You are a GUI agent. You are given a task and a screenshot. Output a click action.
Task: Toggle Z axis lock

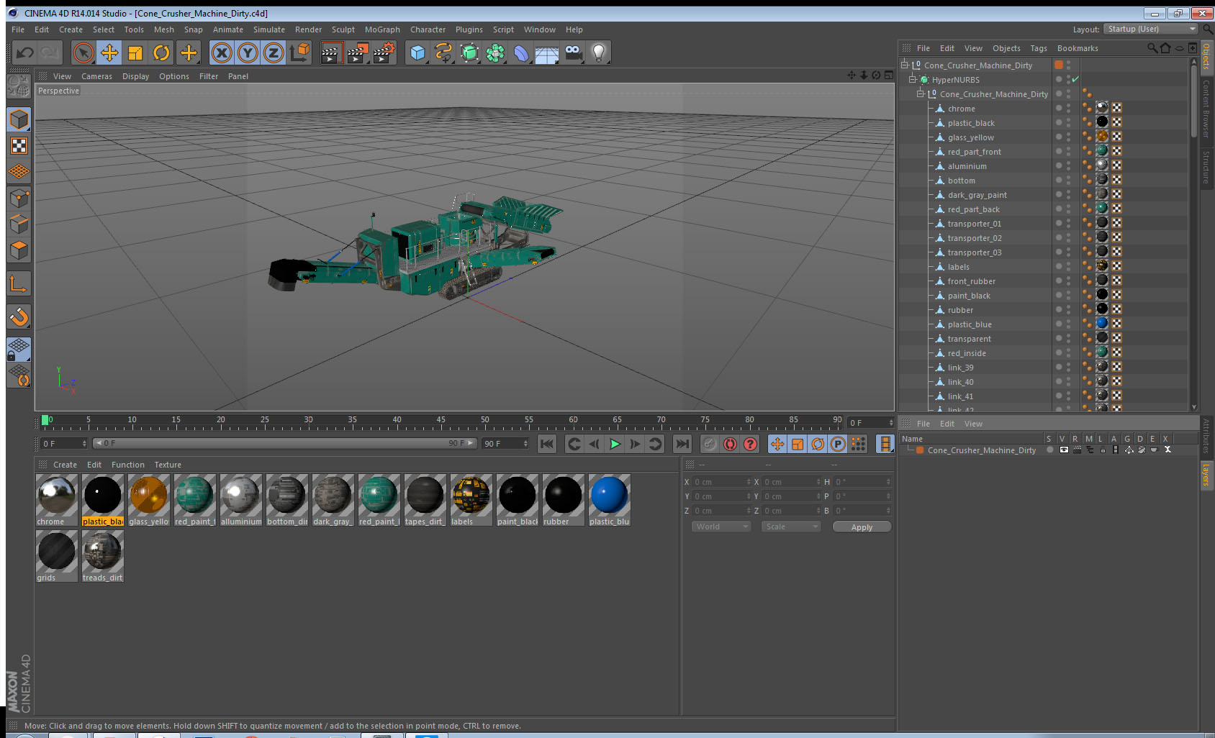[274, 53]
